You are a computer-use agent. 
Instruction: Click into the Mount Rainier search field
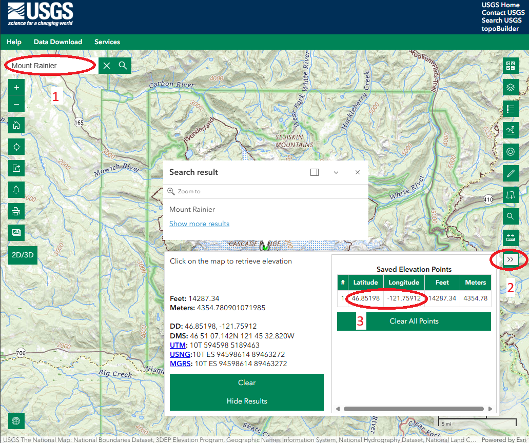52,66
